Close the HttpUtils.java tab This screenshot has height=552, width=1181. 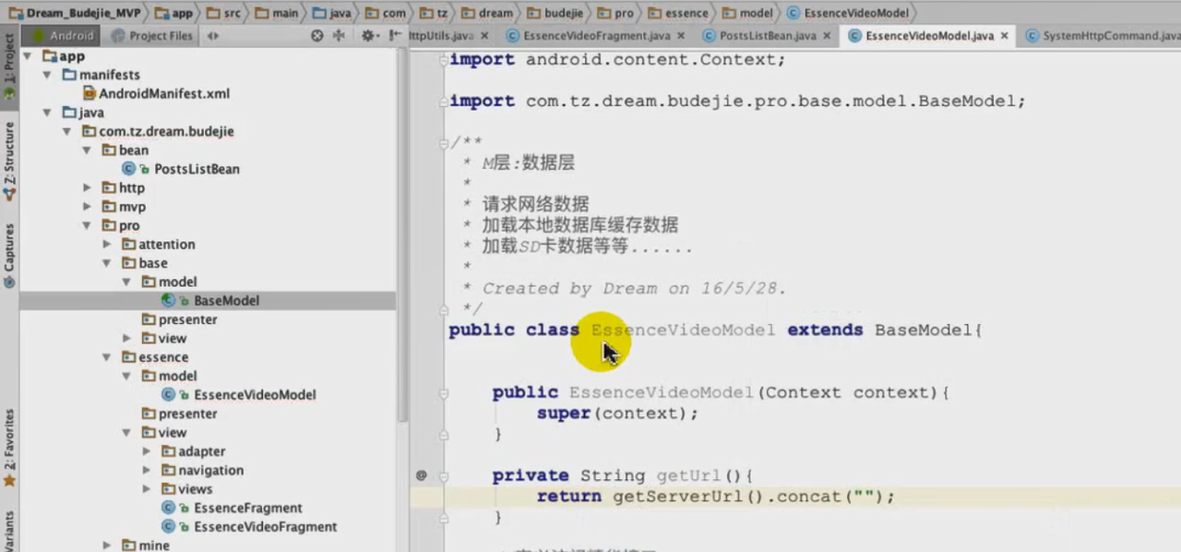(483, 35)
